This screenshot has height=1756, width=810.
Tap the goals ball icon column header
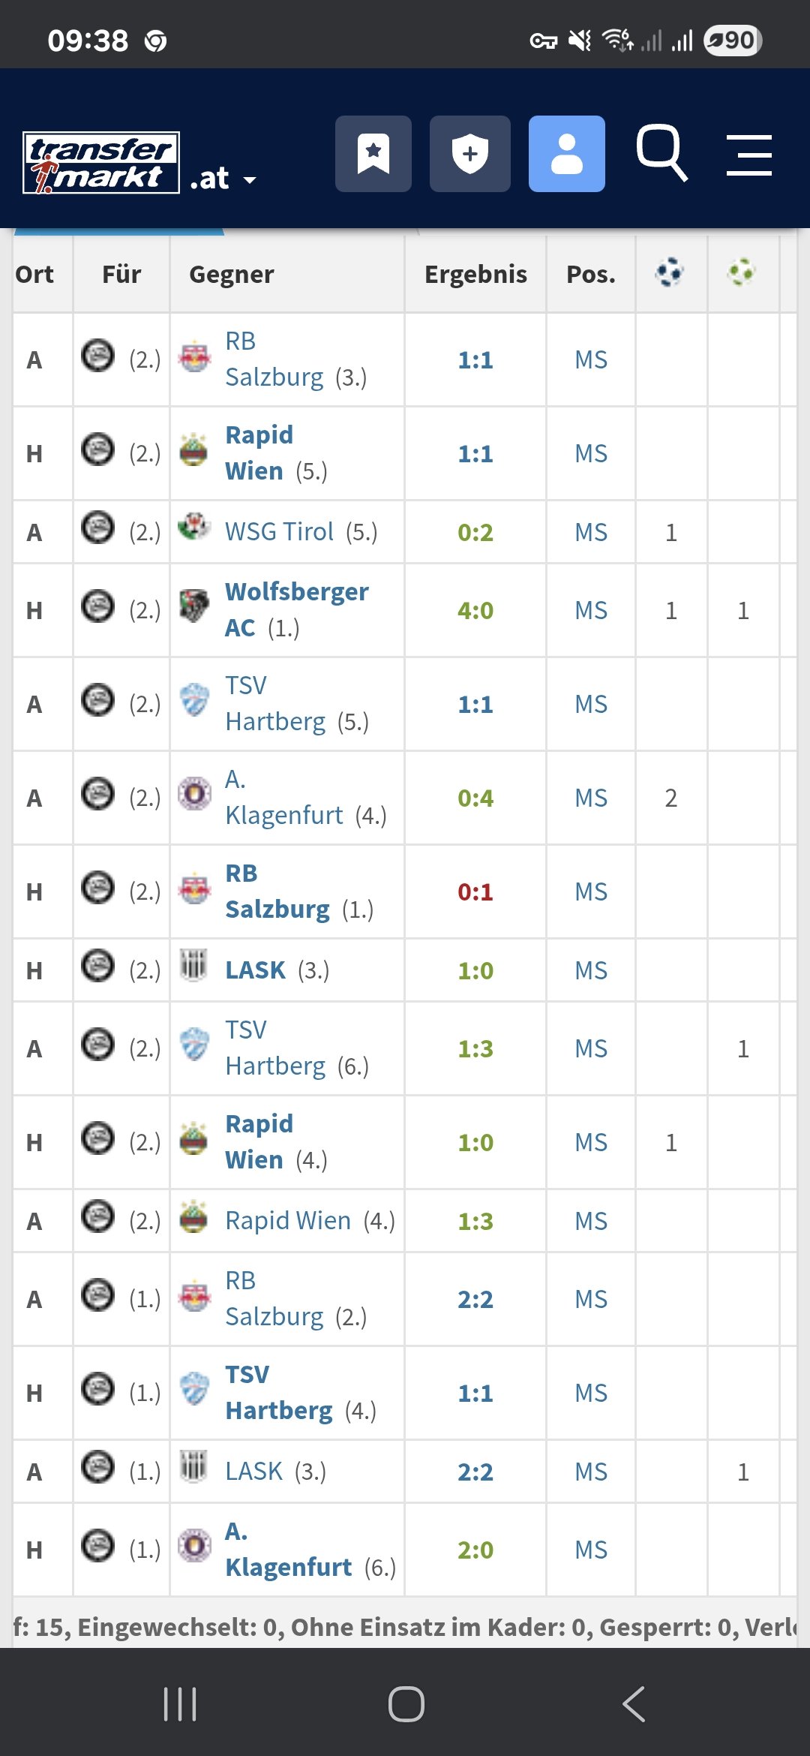pos(670,272)
